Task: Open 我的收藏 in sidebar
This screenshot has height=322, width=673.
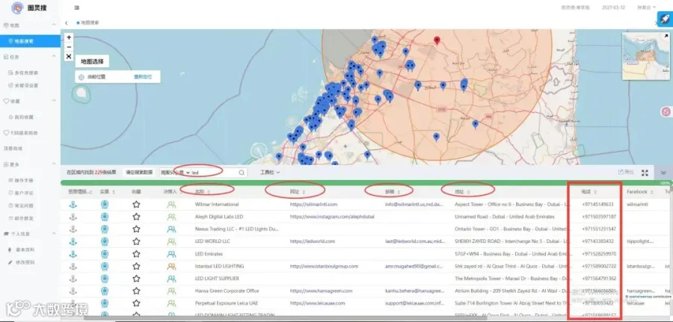Action: [24, 117]
